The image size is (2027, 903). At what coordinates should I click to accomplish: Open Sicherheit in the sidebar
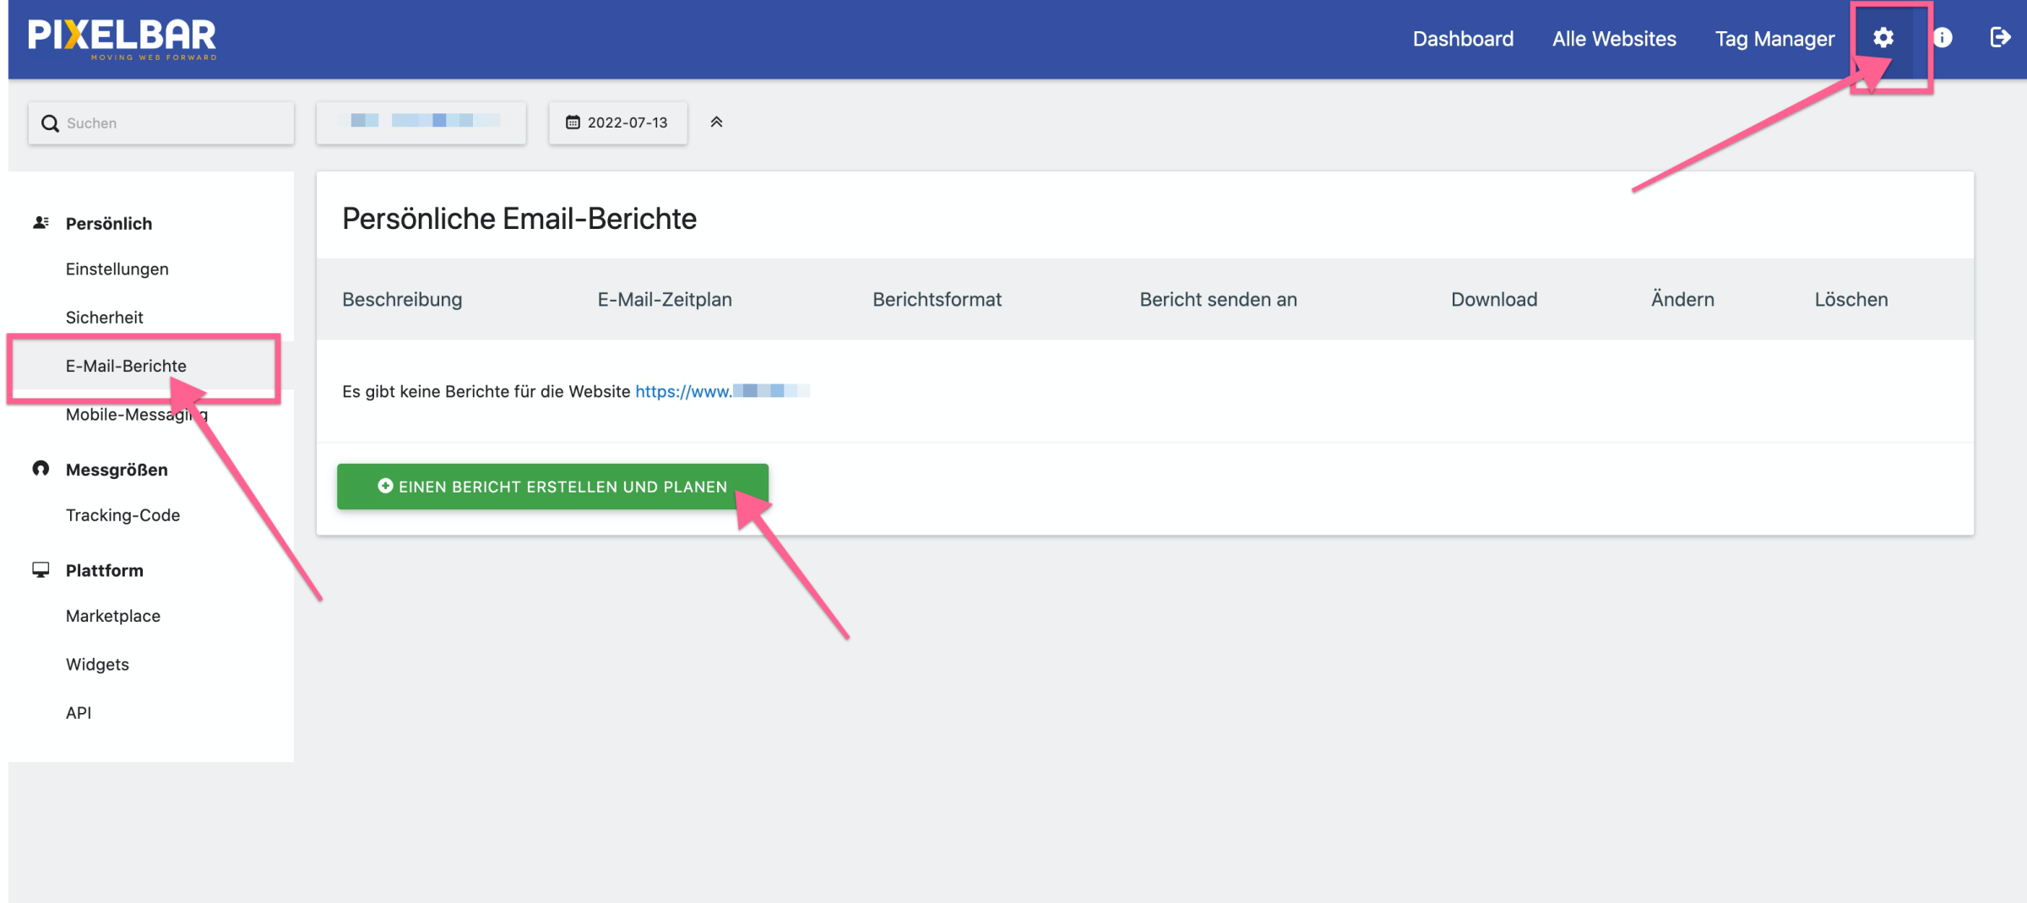[x=105, y=318]
